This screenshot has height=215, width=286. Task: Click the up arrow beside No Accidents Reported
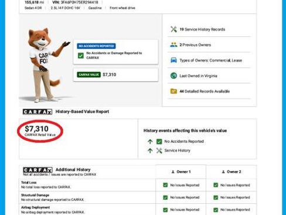[150, 142]
